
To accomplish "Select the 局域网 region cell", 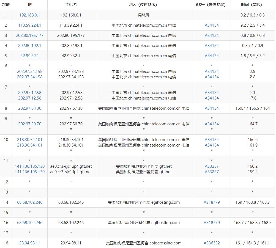I will coord(144,15).
